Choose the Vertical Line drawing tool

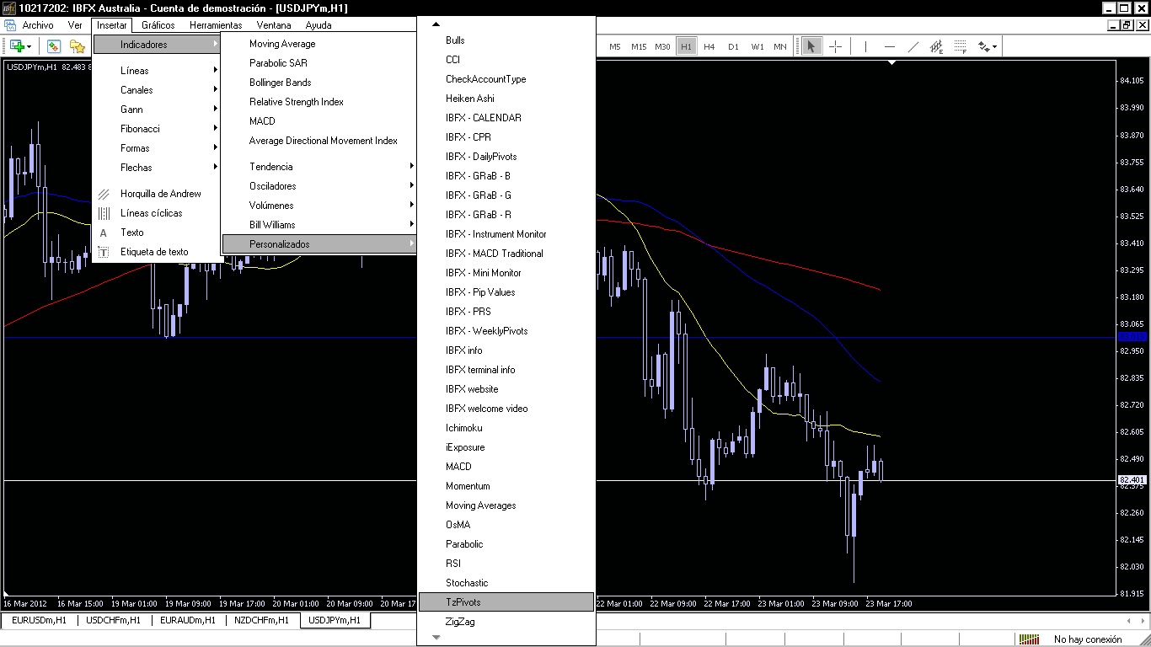[865, 46]
